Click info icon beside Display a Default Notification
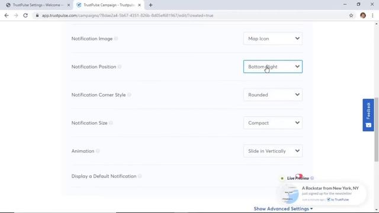379x213 pixels. (140, 176)
